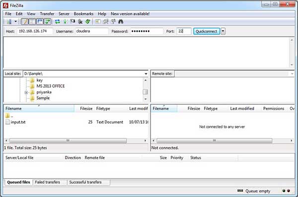Open the binoculars file search icon
This screenshot has height=197, width=298.
pyautogui.click(x=121, y=21)
